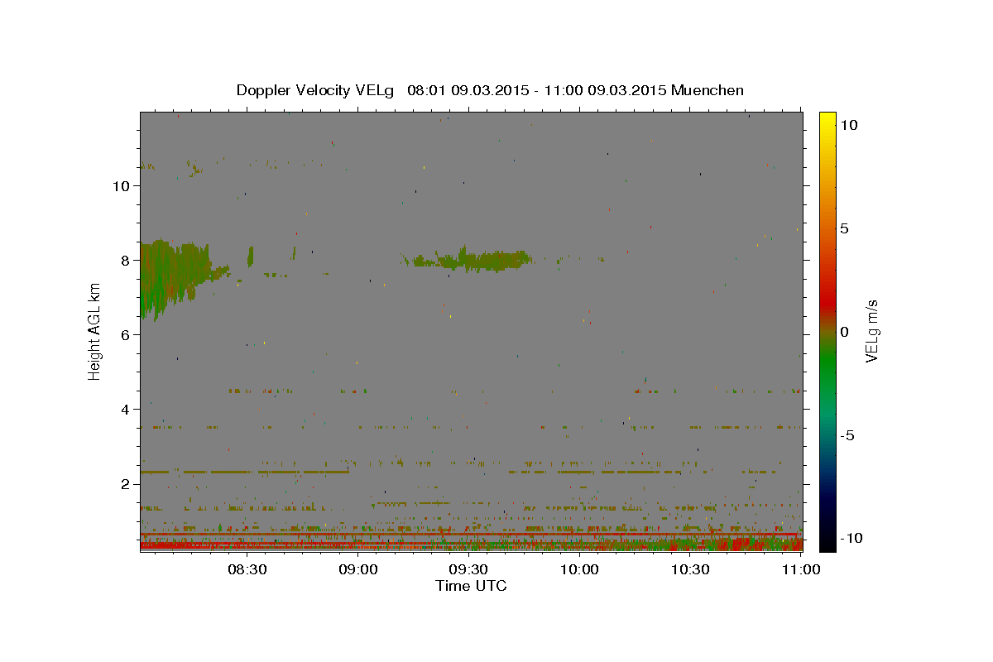Click the colorbar value -10 label
This screenshot has width=993, height=662.
[x=851, y=538]
